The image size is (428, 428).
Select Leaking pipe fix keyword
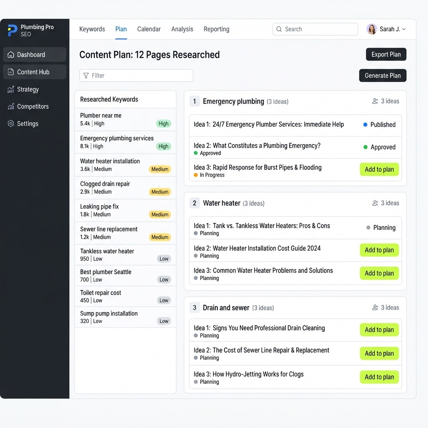pos(125,211)
